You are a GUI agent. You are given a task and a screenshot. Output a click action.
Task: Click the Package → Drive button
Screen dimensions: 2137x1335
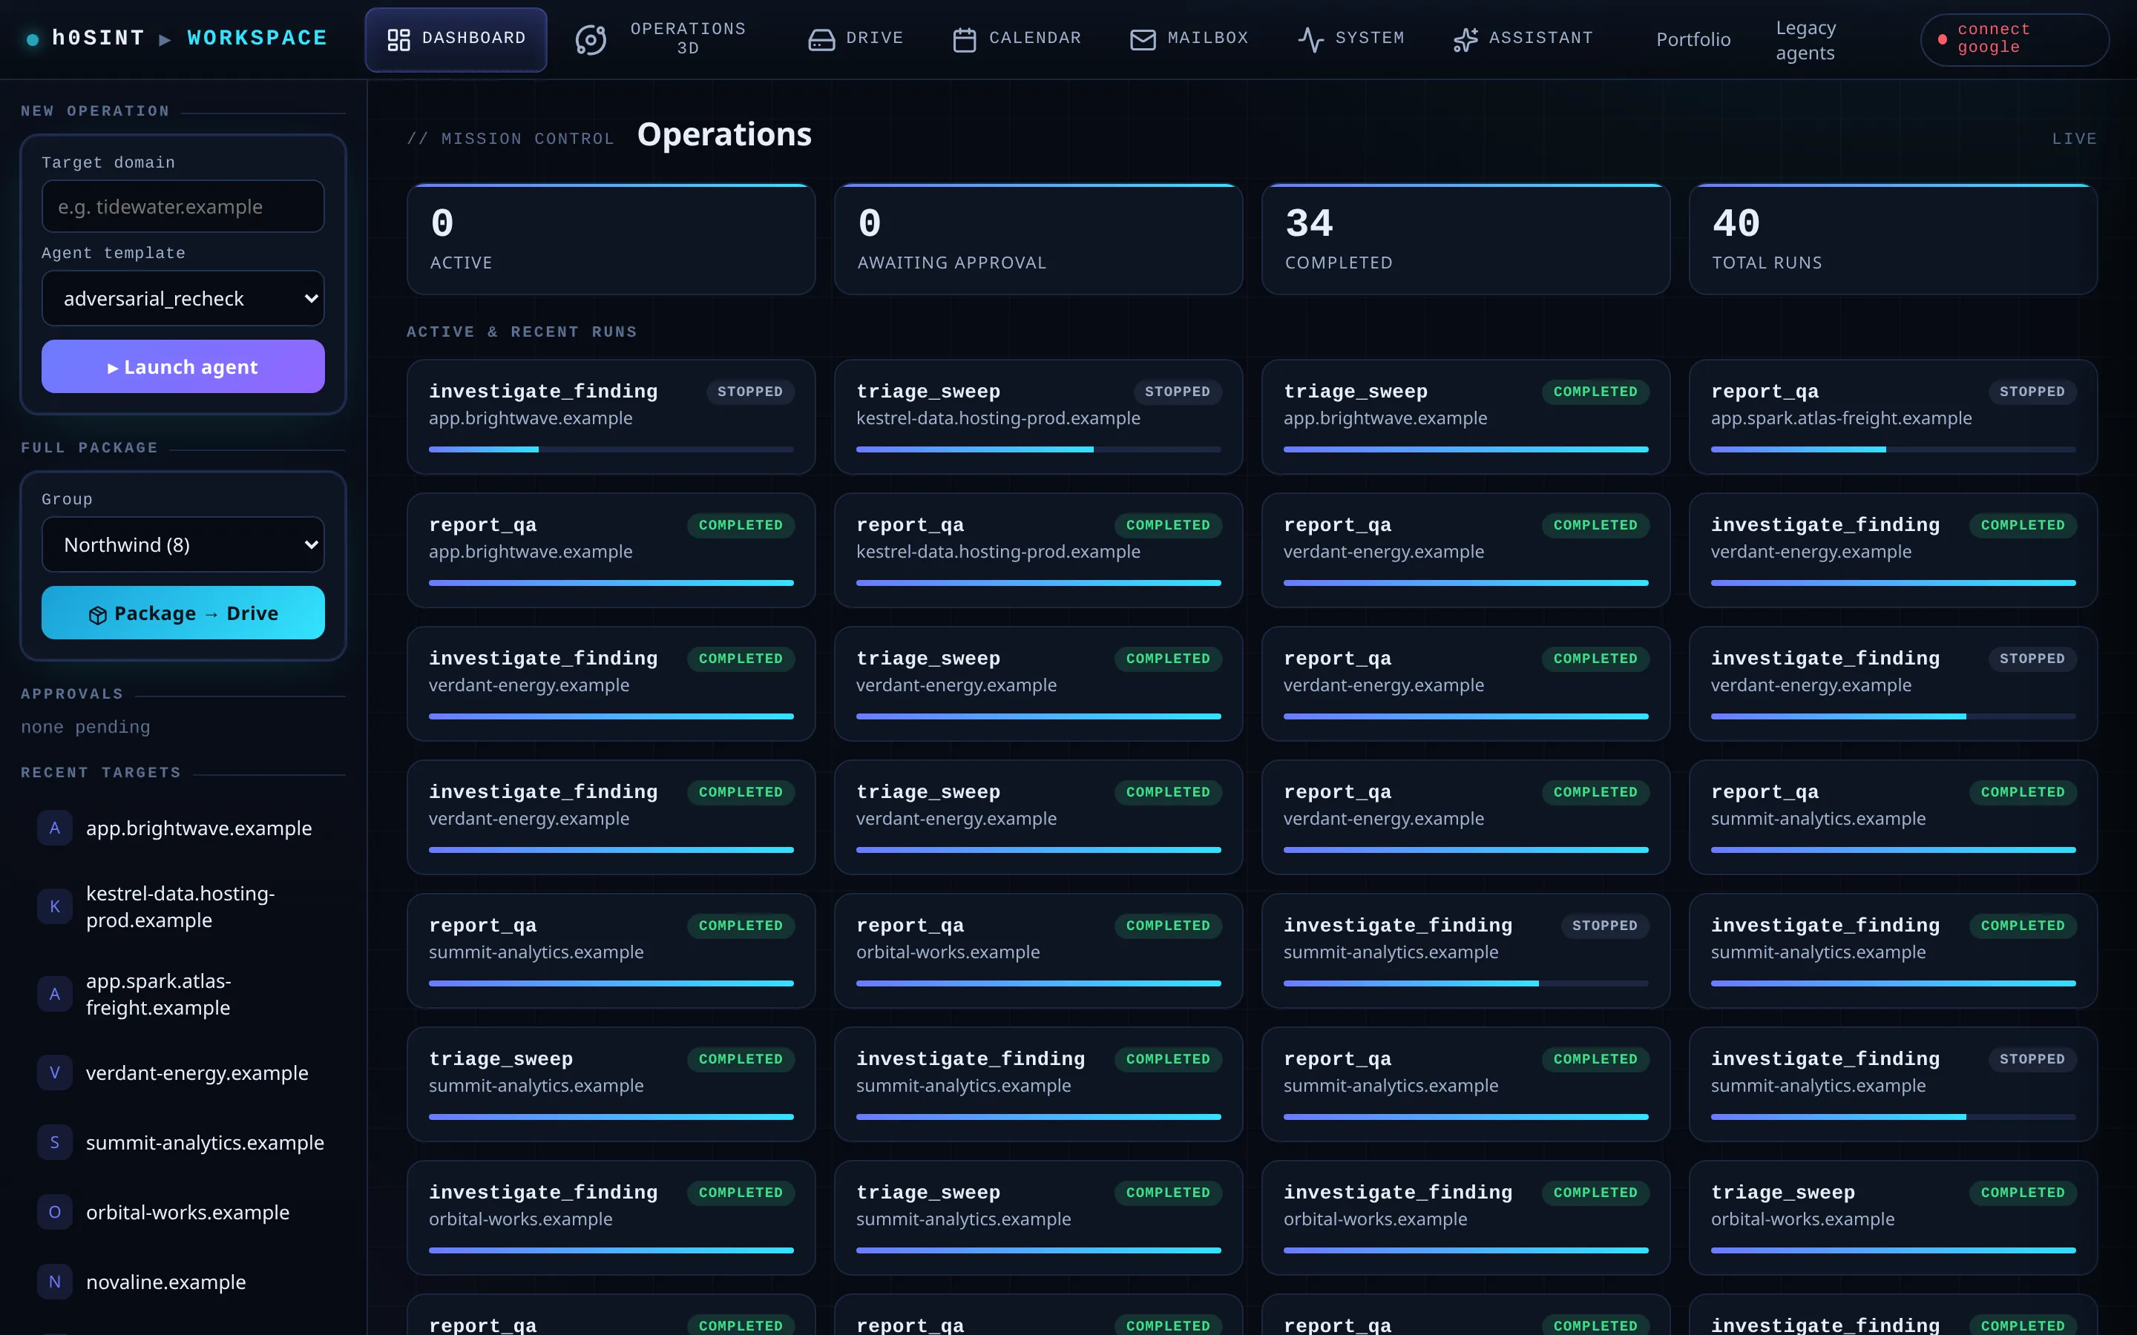183,613
